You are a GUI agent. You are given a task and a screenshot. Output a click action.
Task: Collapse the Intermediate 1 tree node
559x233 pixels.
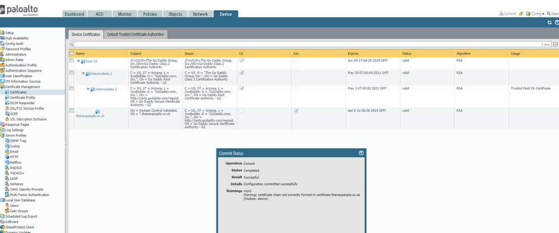83,74
